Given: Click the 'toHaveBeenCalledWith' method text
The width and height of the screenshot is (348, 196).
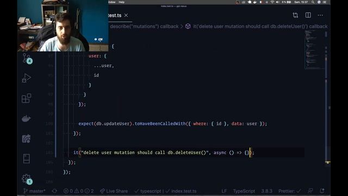Looking at the screenshot, I should point(160,124).
